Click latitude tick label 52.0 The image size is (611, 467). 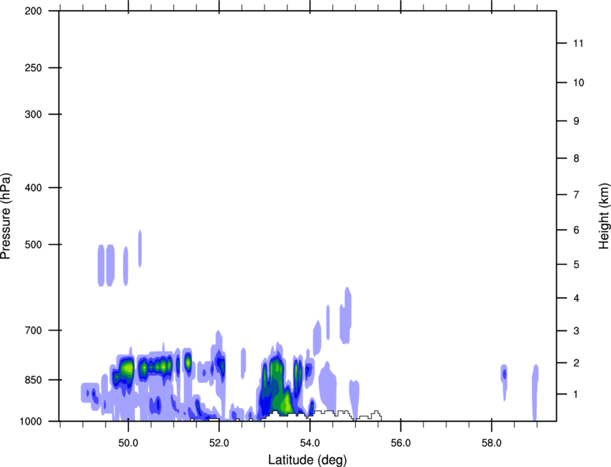[x=219, y=443]
